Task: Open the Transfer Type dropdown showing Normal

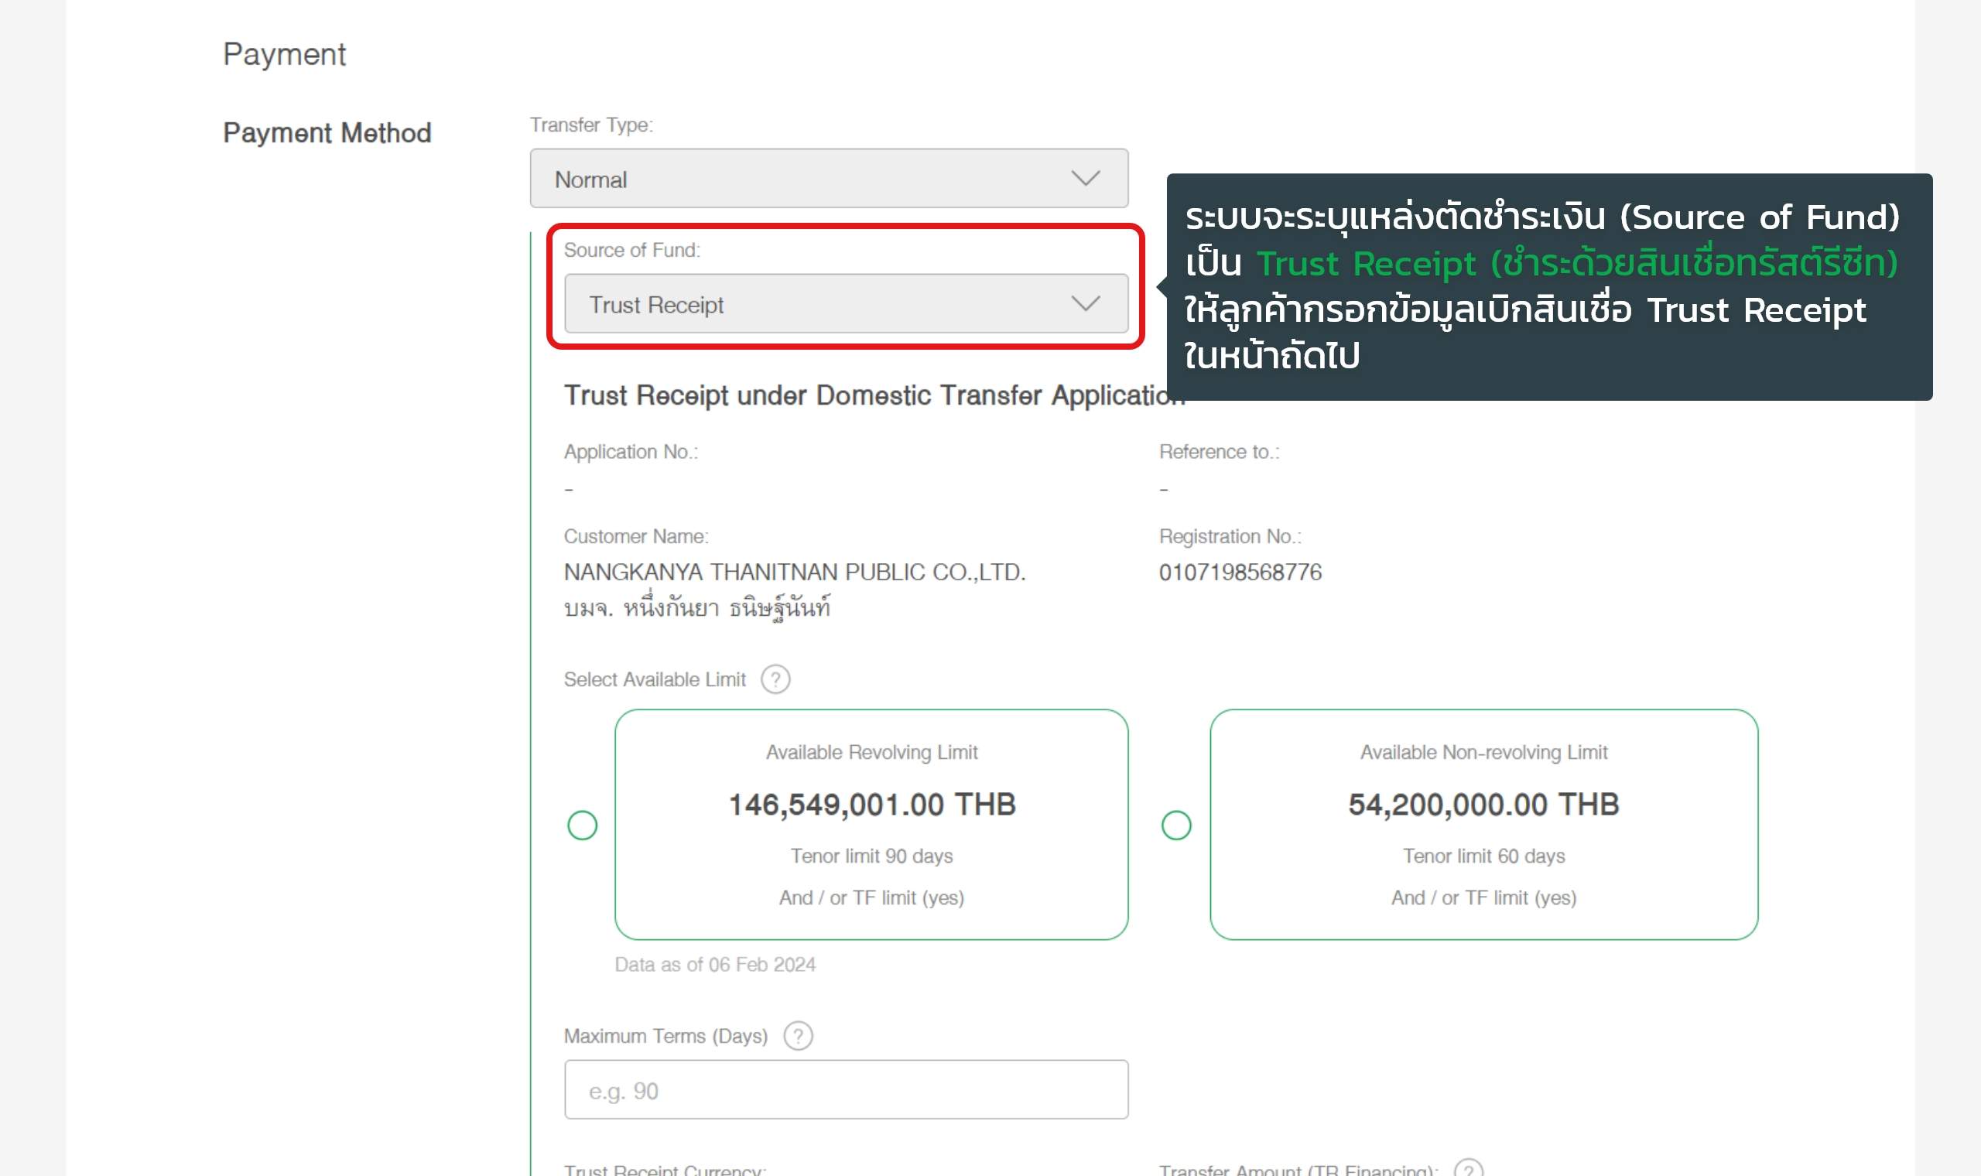Action: coord(828,178)
